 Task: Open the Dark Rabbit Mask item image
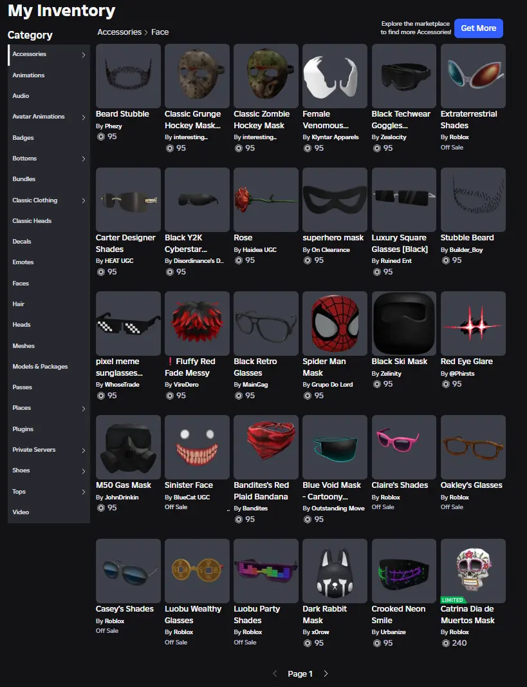click(335, 571)
